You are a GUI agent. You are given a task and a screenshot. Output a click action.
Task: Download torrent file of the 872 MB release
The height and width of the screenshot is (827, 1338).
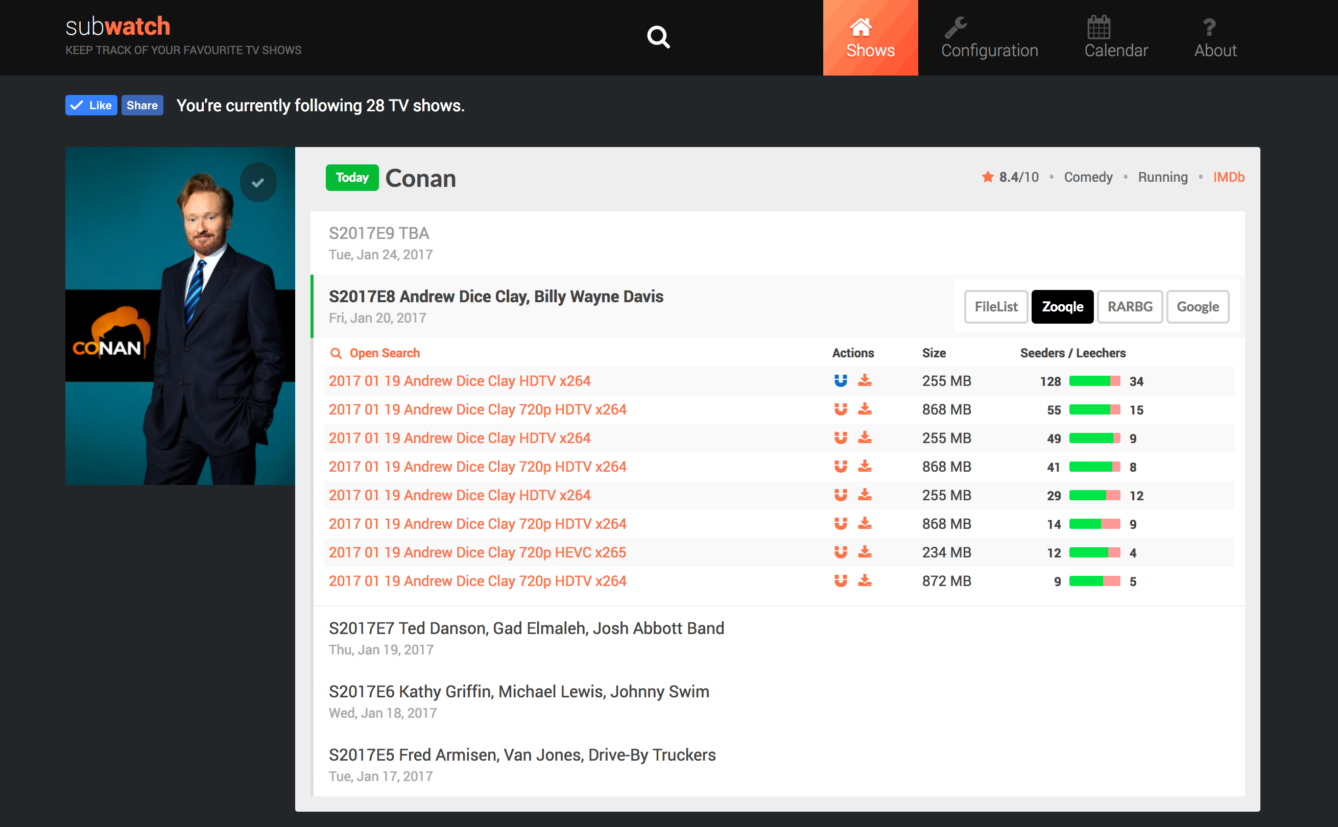[x=864, y=581]
